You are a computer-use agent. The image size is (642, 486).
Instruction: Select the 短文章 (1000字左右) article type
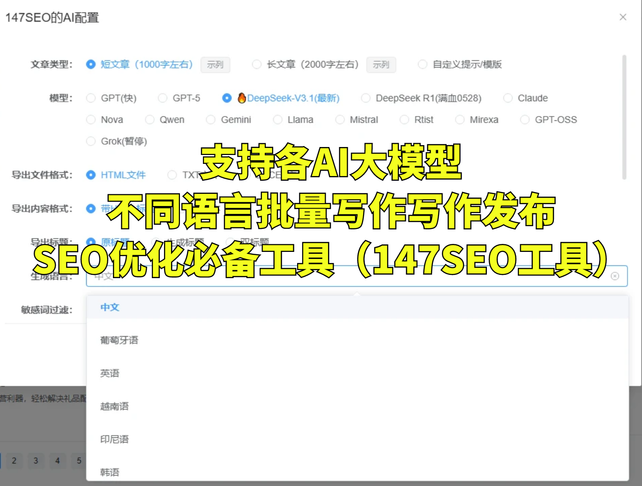coord(90,64)
